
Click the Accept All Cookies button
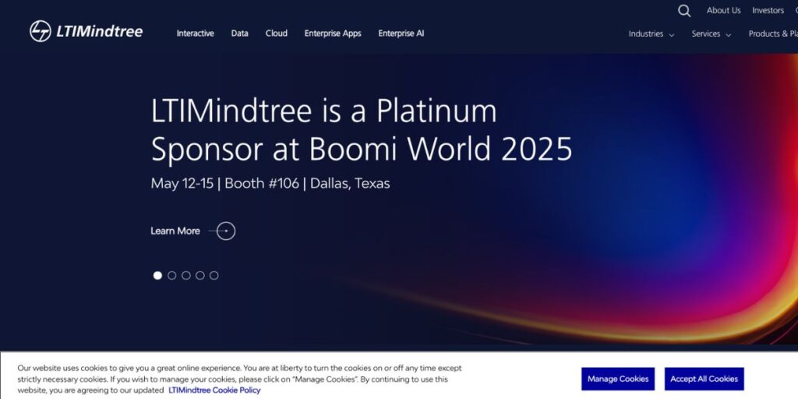pos(704,380)
